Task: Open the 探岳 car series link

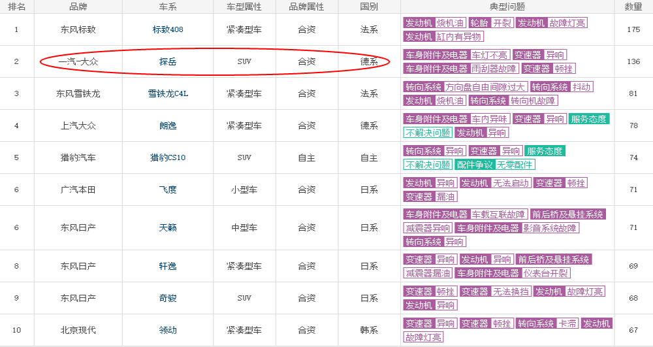Action: (x=168, y=61)
